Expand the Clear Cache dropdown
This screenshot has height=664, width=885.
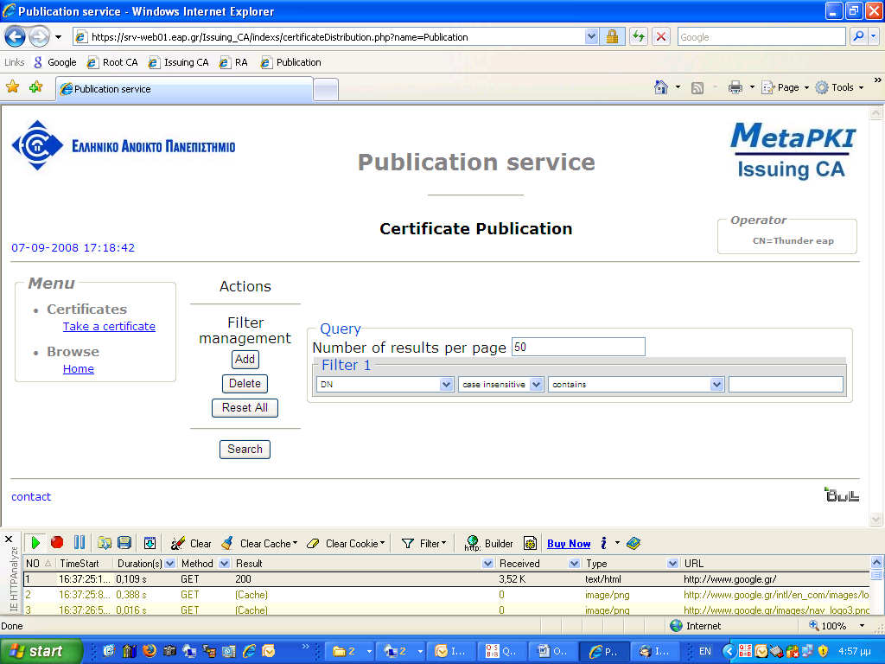295,543
